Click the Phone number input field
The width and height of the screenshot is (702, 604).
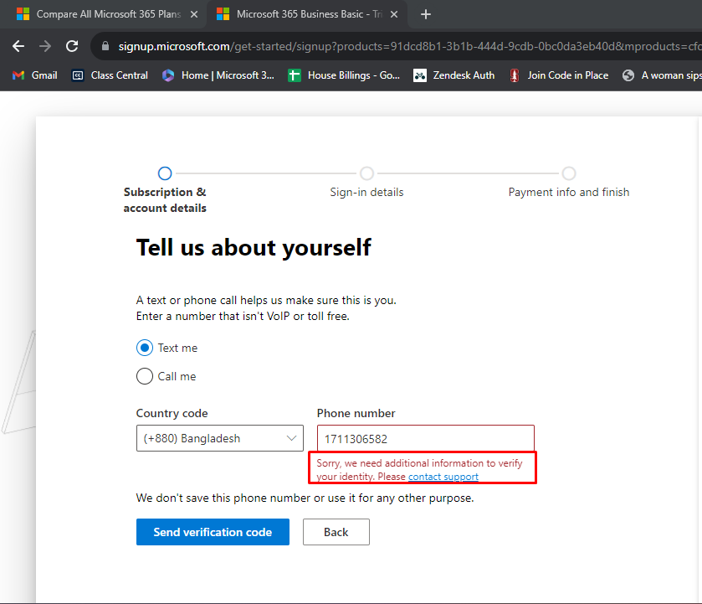tap(425, 438)
